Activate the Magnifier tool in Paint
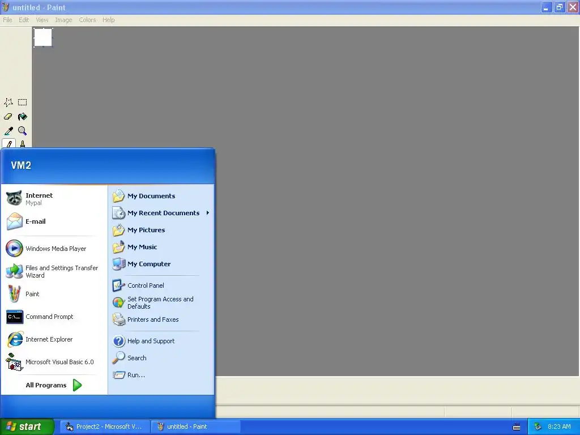580x435 pixels. point(22,131)
